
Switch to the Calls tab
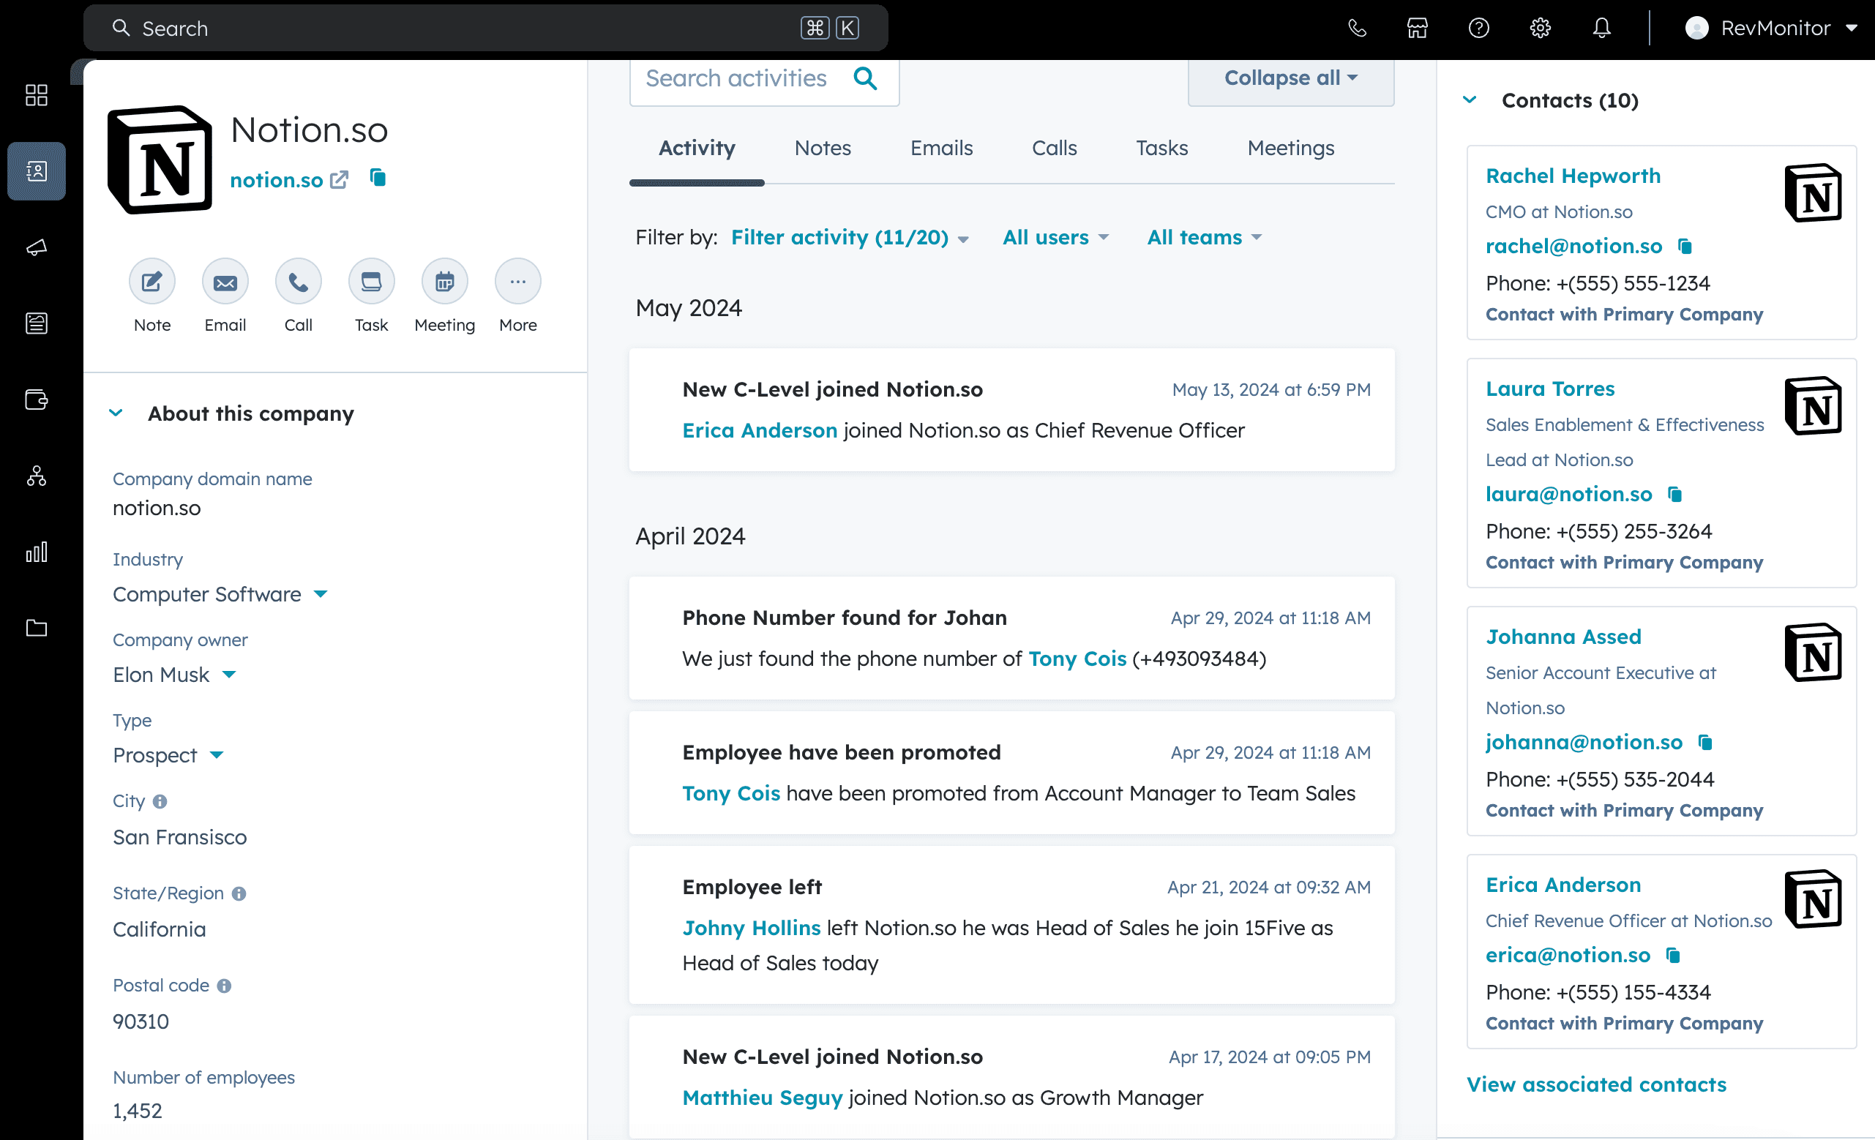click(x=1054, y=149)
